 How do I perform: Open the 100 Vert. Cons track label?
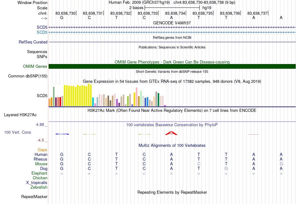point(17,132)
